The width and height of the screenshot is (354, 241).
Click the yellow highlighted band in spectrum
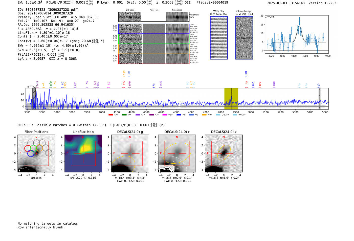(231, 99)
